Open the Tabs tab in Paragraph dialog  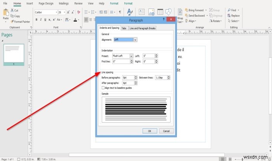[x=124, y=28]
